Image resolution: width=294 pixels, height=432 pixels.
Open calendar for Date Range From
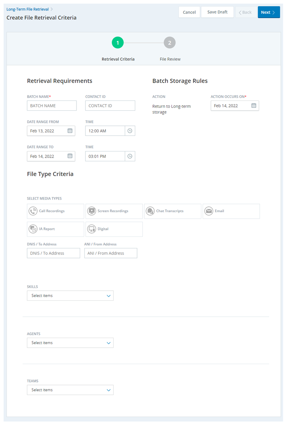click(x=70, y=131)
